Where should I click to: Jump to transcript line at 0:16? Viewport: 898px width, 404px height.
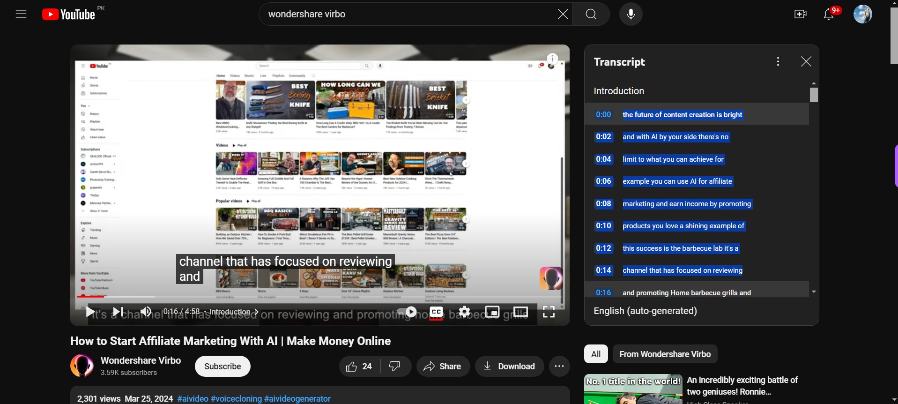697,290
